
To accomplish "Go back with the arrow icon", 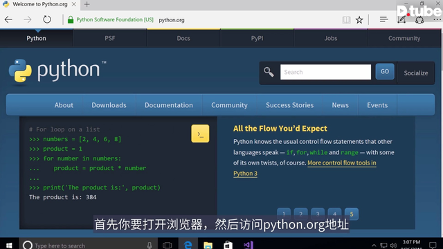I will [x=8, y=19].
